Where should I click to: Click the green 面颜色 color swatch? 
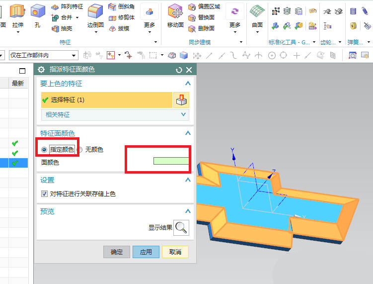coord(171,161)
